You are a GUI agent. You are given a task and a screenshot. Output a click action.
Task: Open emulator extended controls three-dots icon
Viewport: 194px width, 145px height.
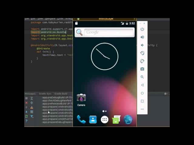(x=142, y=109)
